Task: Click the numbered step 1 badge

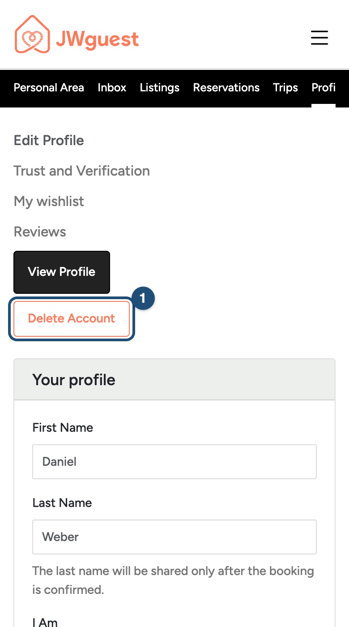Action: pos(143,298)
